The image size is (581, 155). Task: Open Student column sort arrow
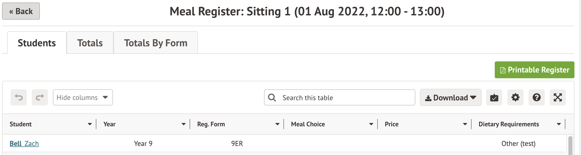pos(90,124)
